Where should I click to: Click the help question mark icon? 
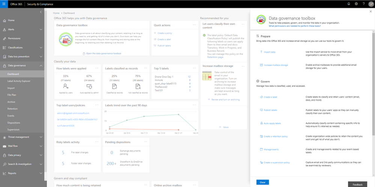tap(363, 4)
